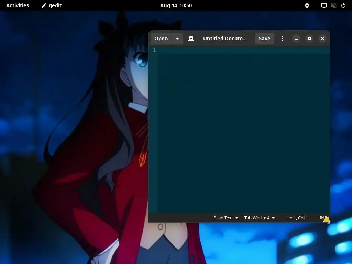Toggle INS insert mode indicator
352x264 pixels.
tap(323, 218)
